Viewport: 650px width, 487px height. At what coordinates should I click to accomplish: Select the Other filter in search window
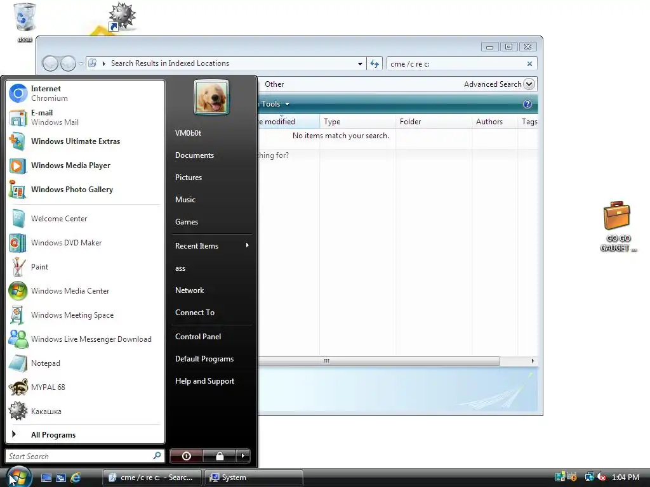[274, 84]
